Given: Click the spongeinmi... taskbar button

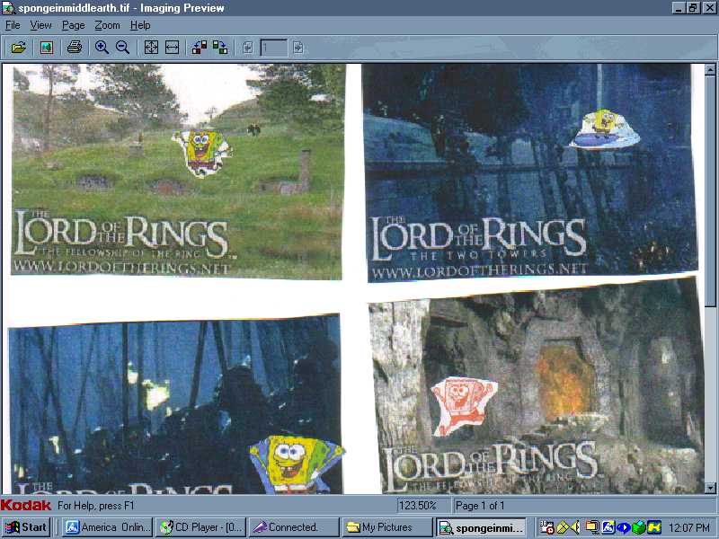Looking at the screenshot, I should click(481, 527).
